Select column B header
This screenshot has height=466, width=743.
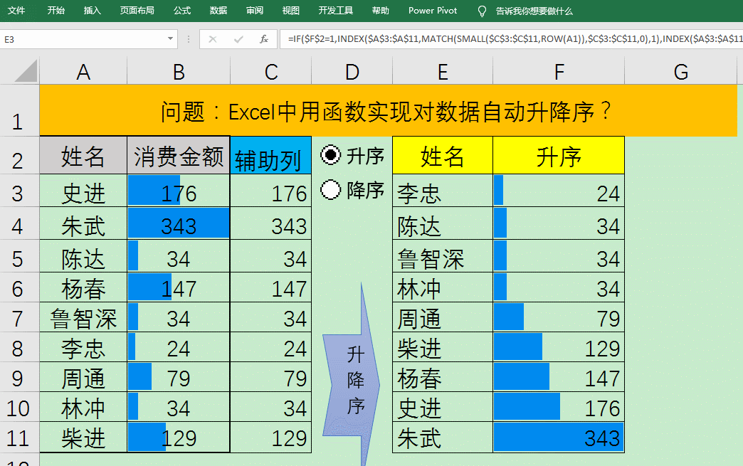179,72
